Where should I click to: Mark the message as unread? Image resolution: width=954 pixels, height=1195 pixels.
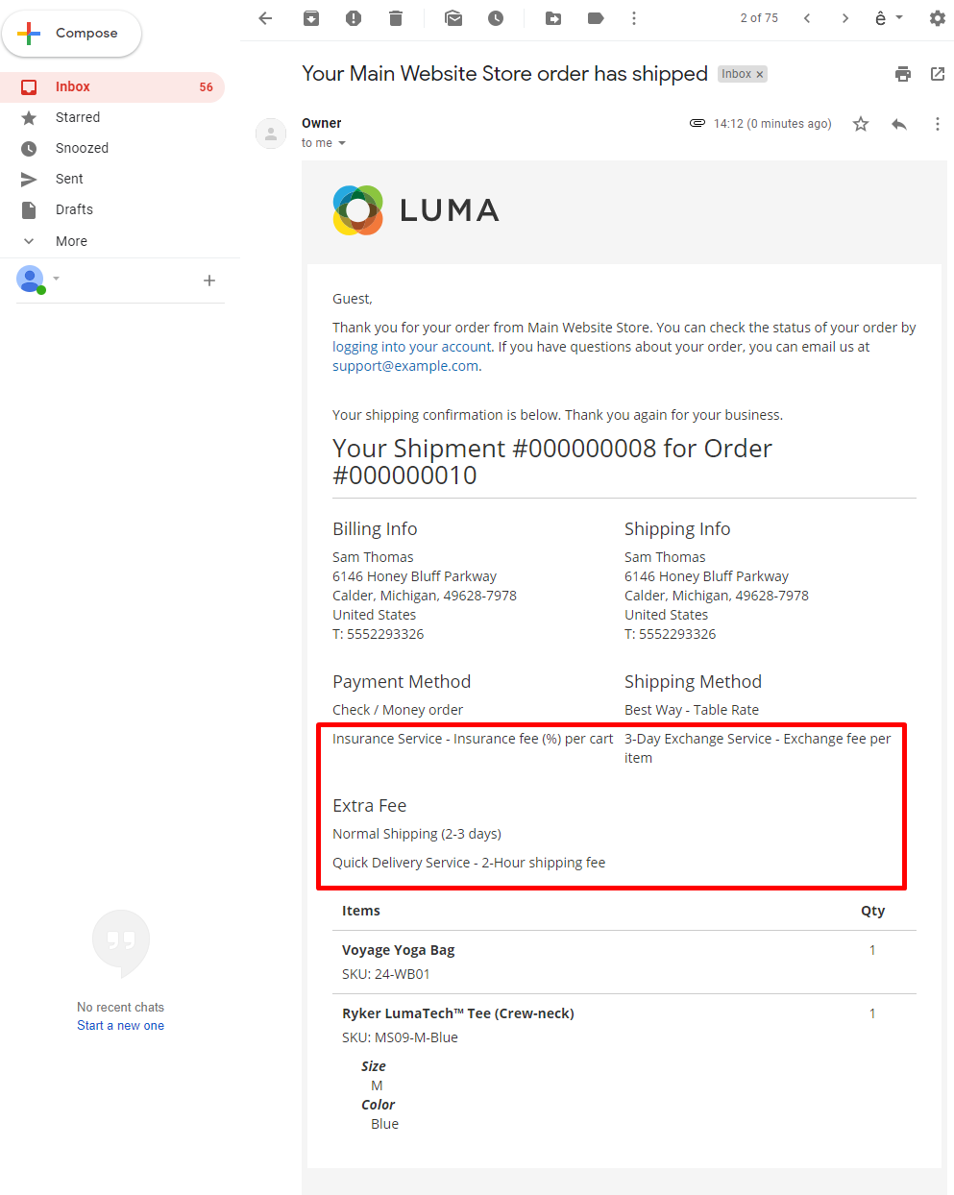point(453,18)
